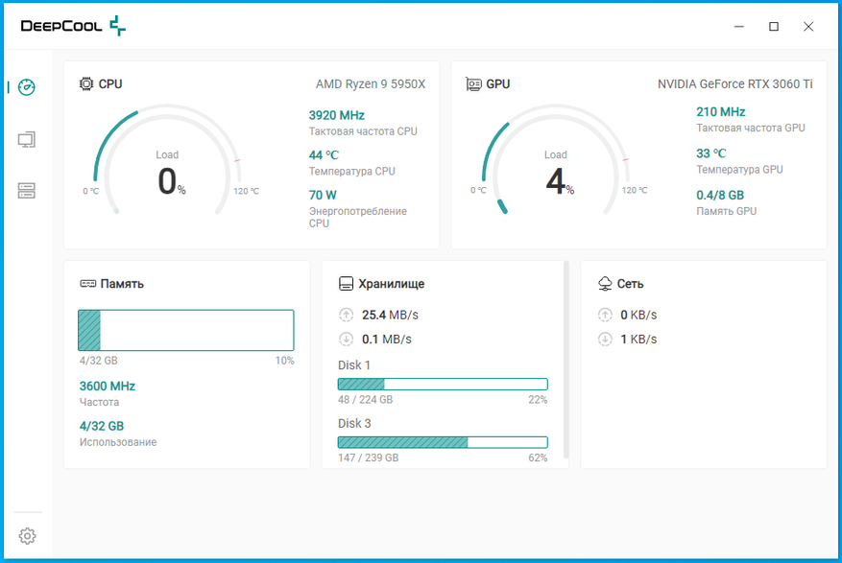
Task: Click the Disk 1 label
Action: click(354, 365)
